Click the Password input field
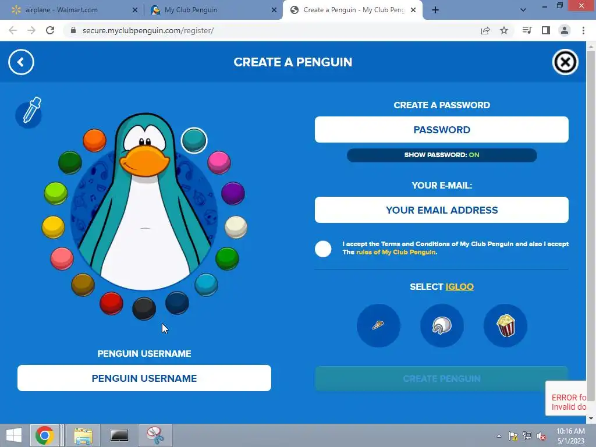Image resolution: width=596 pixels, height=447 pixels. (x=442, y=130)
